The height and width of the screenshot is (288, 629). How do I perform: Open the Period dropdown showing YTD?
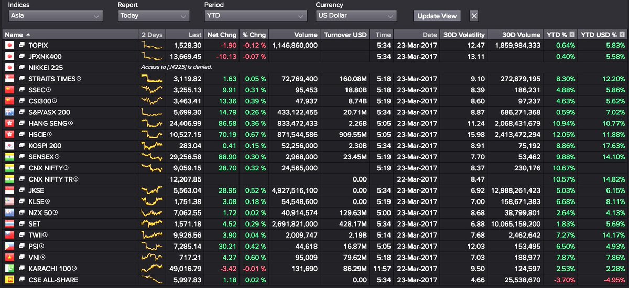[x=256, y=16]
